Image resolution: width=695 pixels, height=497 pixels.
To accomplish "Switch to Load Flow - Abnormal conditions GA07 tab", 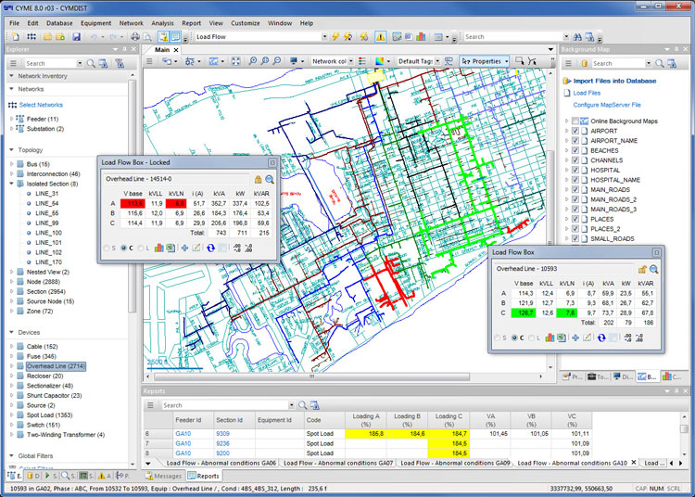I will (x=339, y=462).
